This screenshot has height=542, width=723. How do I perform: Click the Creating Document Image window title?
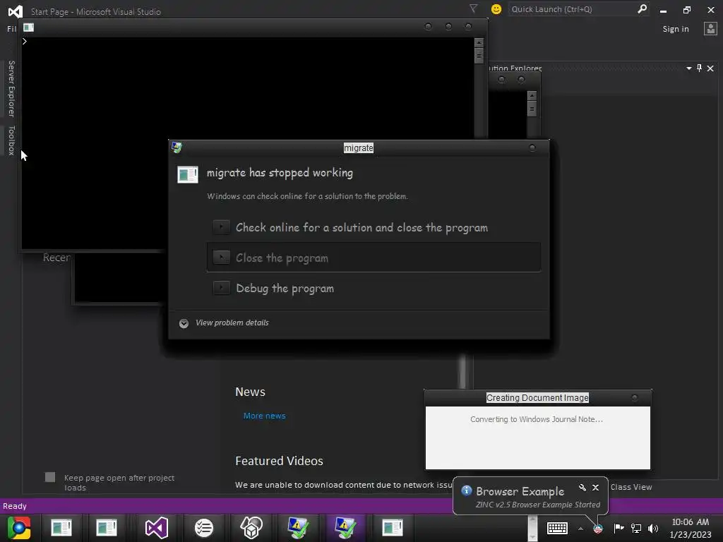(x=537, y=398)
